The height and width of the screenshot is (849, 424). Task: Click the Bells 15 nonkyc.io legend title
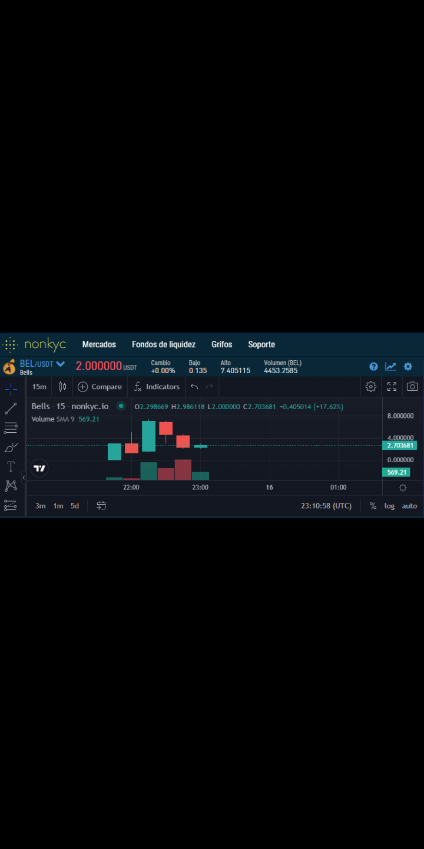(x=70, y=406)
